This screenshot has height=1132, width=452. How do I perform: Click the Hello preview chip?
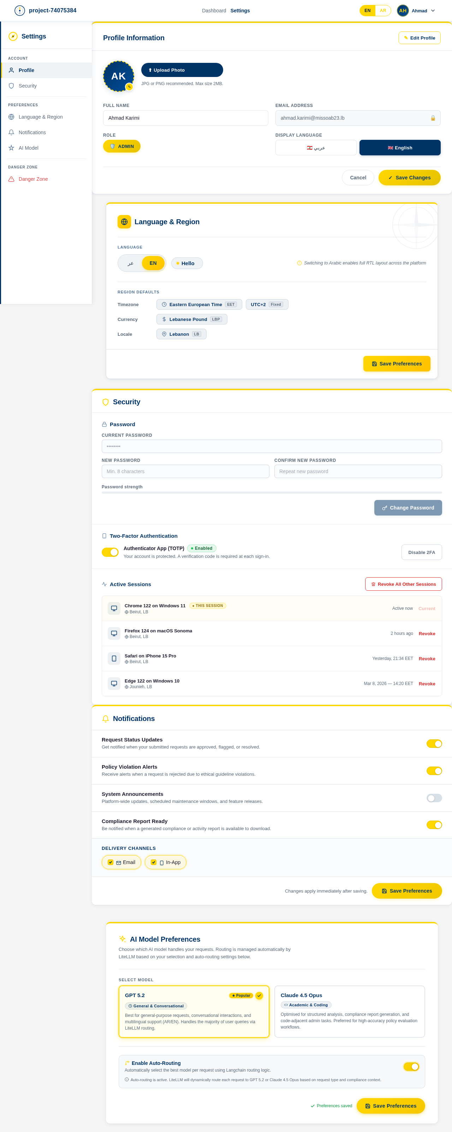(x=187, y=263)
